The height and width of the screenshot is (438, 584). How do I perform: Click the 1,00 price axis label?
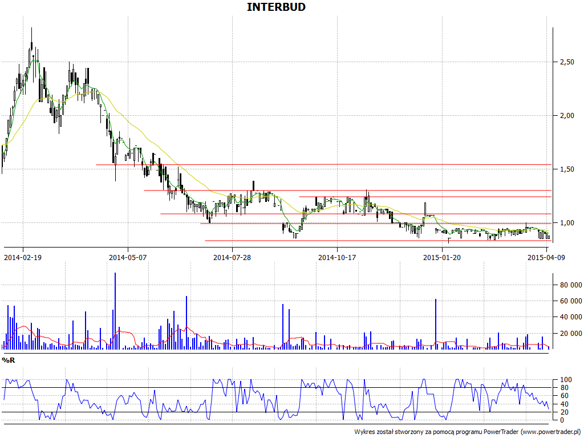[x=567, y=223]
